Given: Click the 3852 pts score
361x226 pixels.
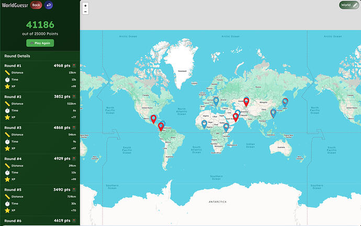Looking at the screenshot, I should [x=62, y=96].
